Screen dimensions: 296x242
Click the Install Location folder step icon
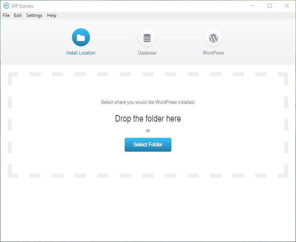[81, 37]
